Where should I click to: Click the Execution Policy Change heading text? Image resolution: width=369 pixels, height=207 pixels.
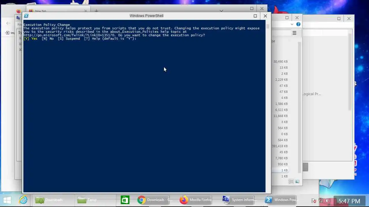(x=46, y=25)
